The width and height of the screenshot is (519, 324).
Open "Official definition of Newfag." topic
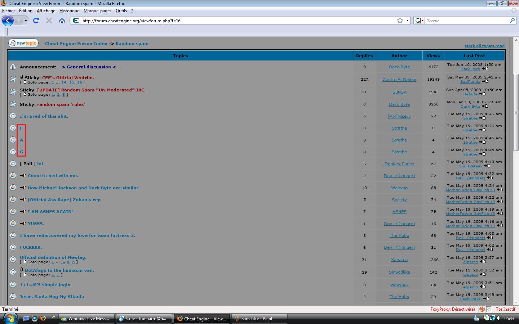point(53,257)
